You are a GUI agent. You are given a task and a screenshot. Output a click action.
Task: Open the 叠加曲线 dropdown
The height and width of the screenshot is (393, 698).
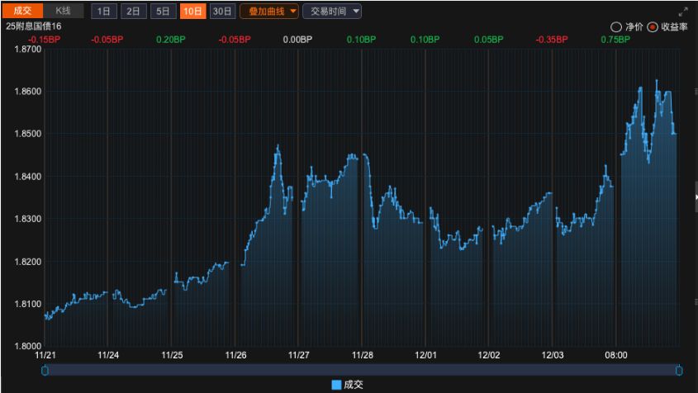coord(268,12)
